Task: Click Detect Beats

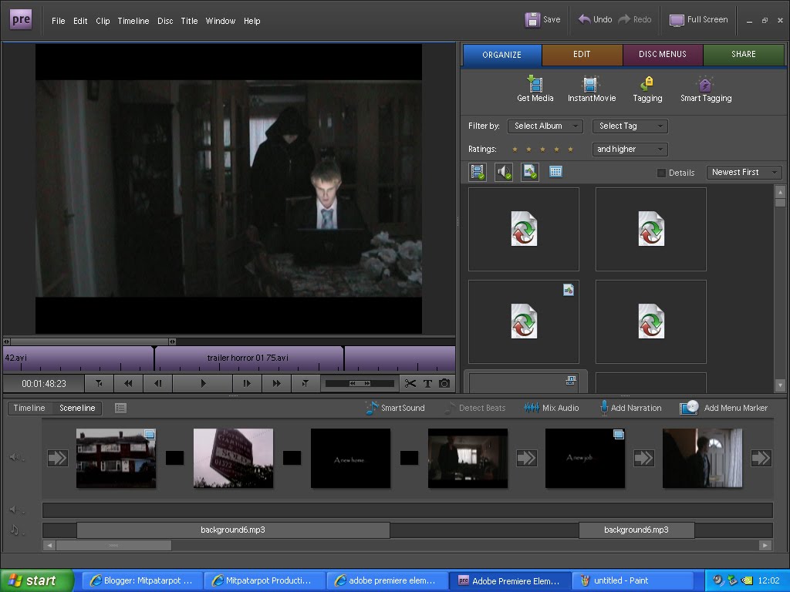Action: [x=474, y=408]
